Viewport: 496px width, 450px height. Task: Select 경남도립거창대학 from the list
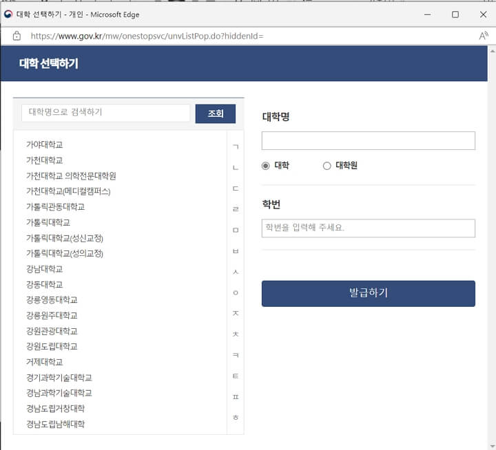55,409
